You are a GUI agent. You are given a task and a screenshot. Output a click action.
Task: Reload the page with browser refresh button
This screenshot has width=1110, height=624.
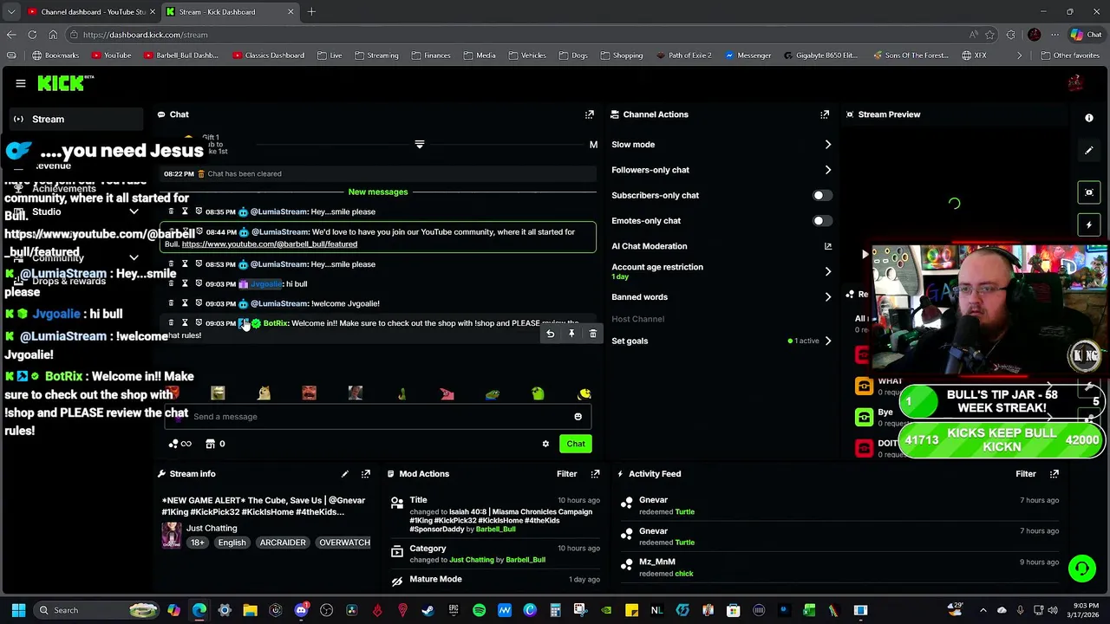pos(32,35)
